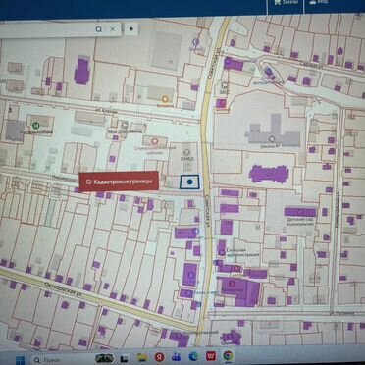Switch to Google Chrome in the taskbar

coord(228,355)
